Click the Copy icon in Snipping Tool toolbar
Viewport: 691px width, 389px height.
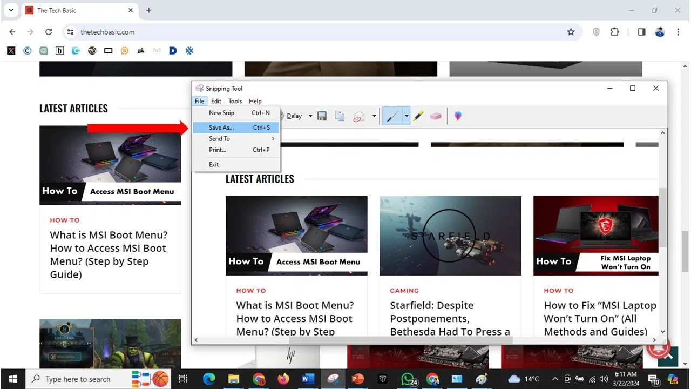click(340, 116)
